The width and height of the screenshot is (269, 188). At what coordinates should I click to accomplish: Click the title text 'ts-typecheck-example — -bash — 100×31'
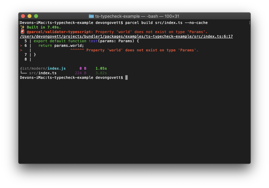[x=137, y=16]
